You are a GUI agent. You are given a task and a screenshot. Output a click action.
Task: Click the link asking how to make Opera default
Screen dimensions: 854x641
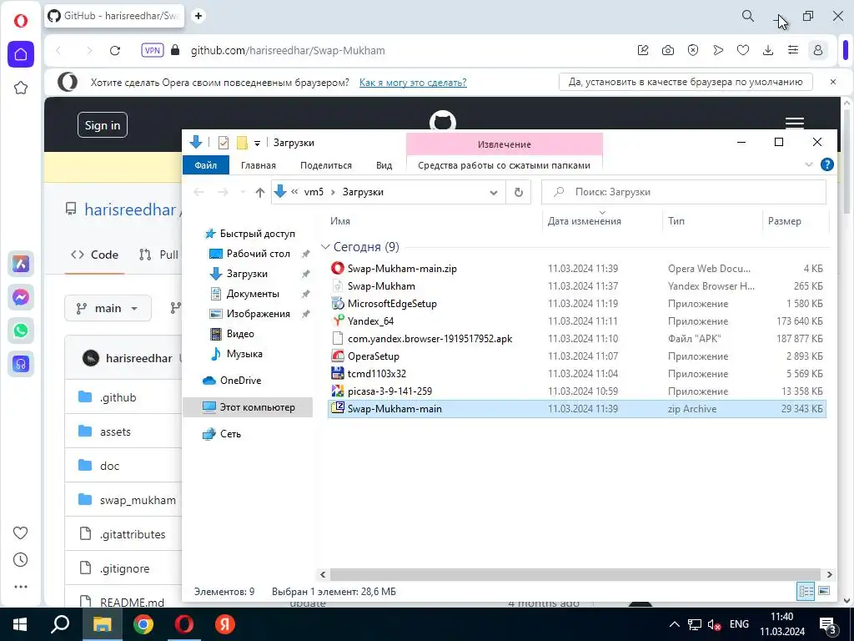coord(413,83)
